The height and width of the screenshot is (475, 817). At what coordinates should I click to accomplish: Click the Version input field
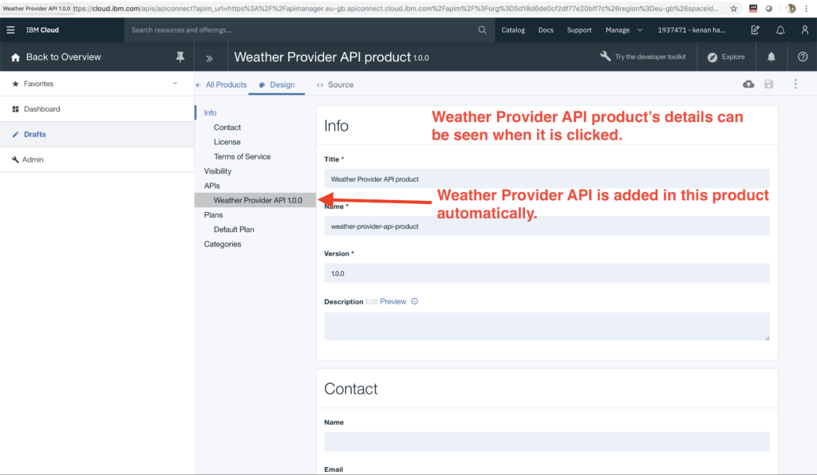547,273
